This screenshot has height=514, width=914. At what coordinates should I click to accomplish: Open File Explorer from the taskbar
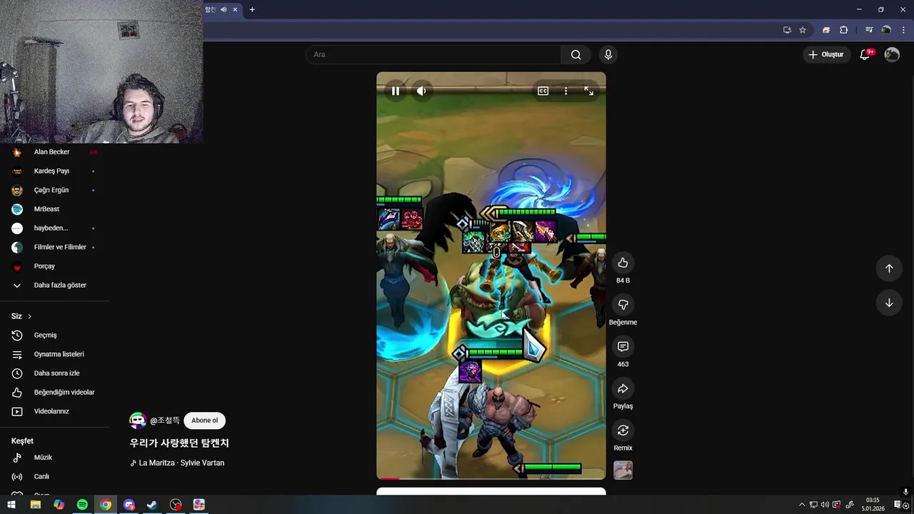point(35,505)
